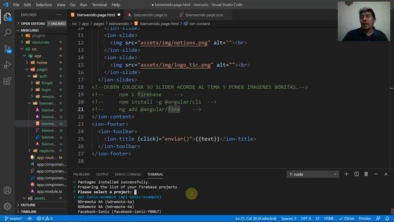Viewport: 394px width, 222px height.
Task: Select the Terminal panel tab
Action: coord(155,174)
